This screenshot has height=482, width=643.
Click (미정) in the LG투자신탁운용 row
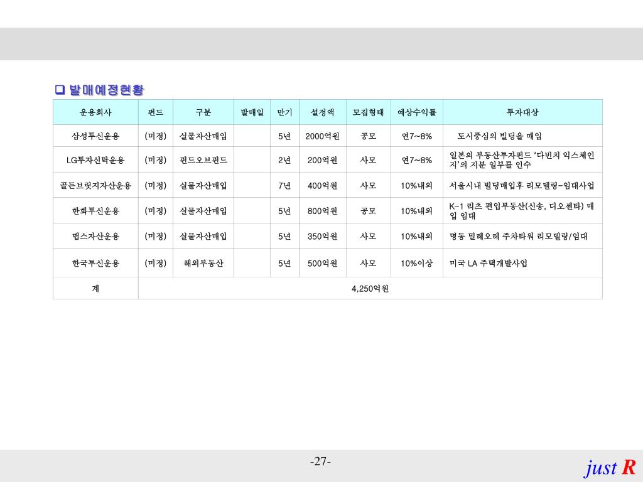[x=156, y=160]
